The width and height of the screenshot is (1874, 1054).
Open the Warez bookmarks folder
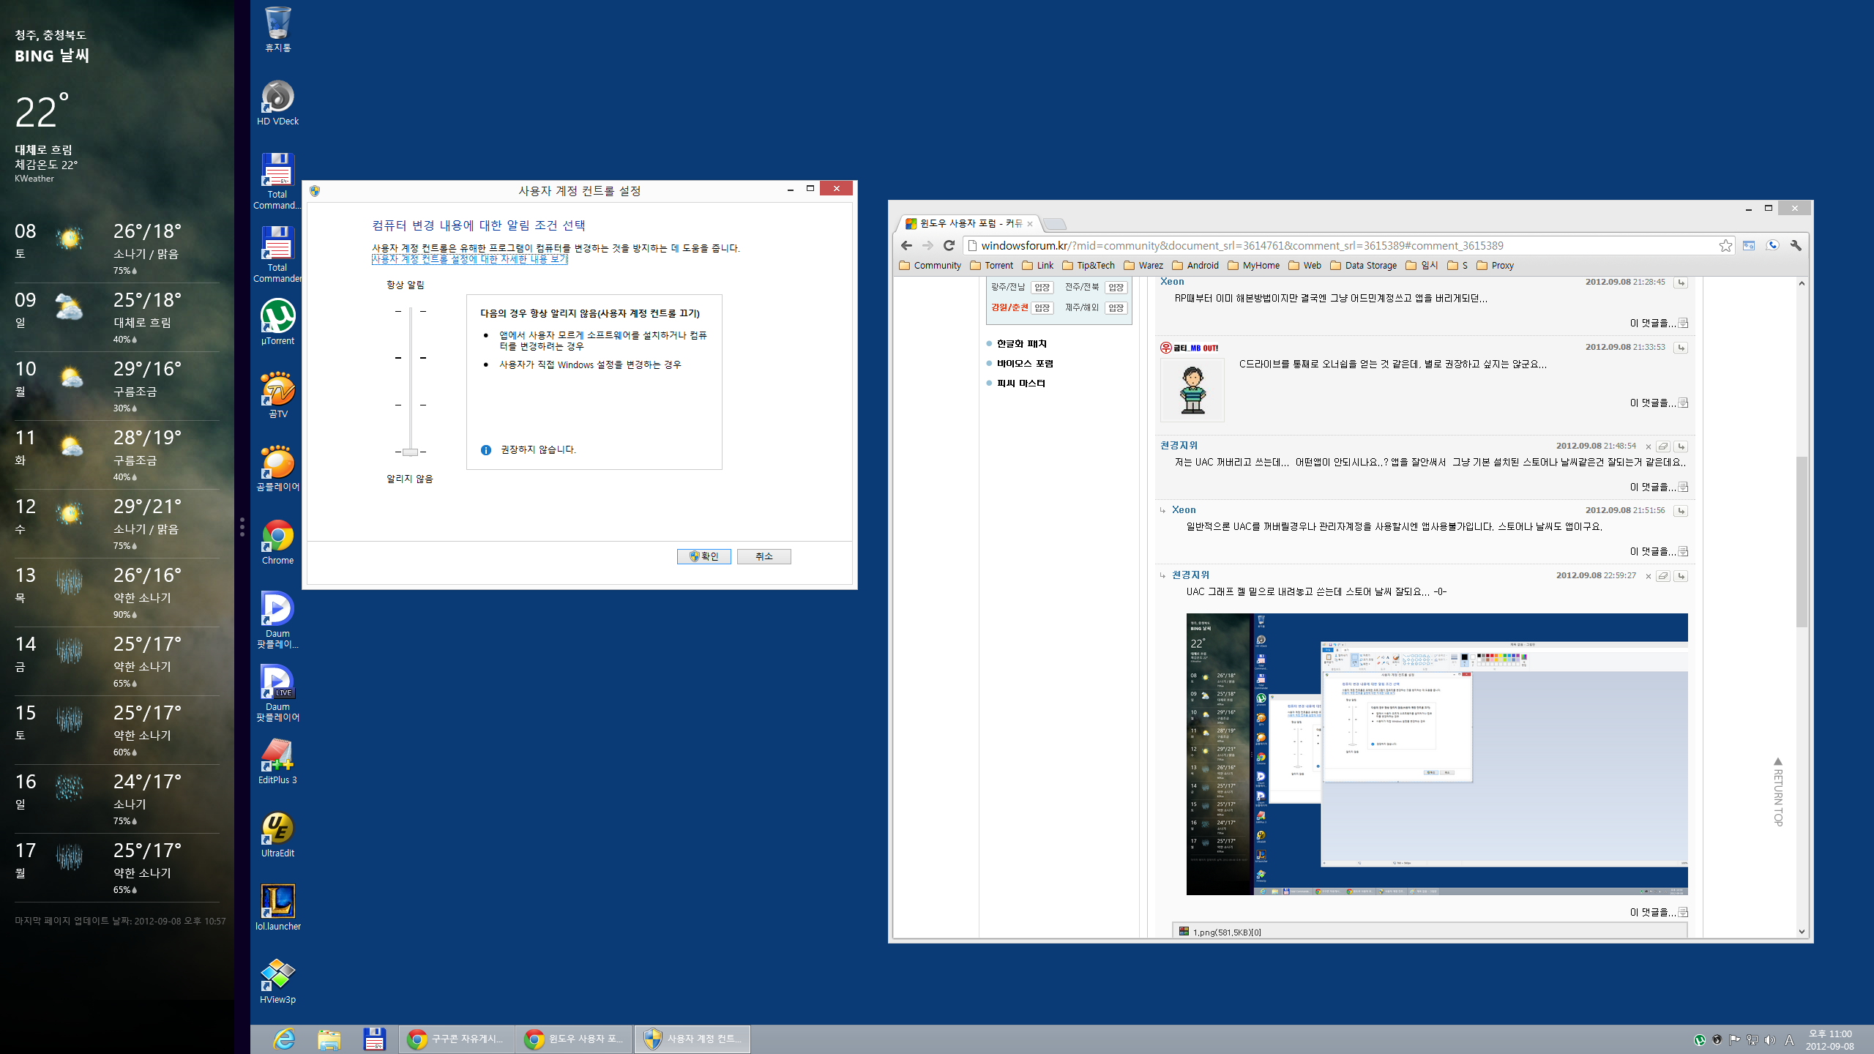tap(1143, 265)
